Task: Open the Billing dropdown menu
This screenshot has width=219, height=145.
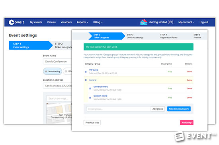Action: click(98, 22)
